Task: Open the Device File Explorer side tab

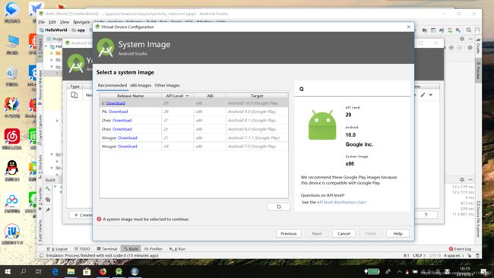Action: click(x=478, y=219)
